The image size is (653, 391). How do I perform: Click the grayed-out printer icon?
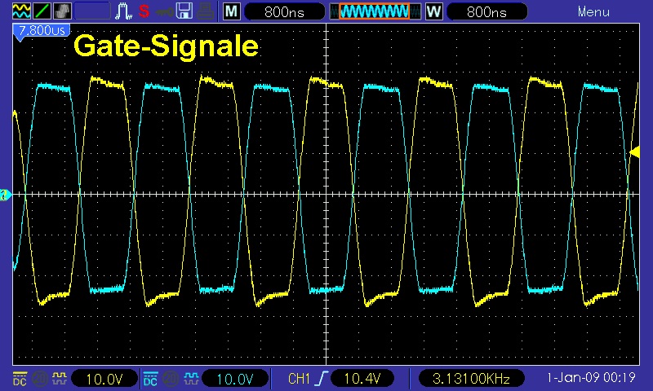[x=206, y=11]
